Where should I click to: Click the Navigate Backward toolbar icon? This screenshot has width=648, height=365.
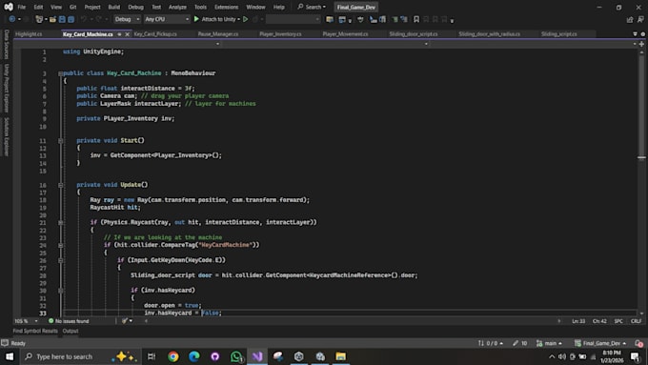click(x=12, y=19)
